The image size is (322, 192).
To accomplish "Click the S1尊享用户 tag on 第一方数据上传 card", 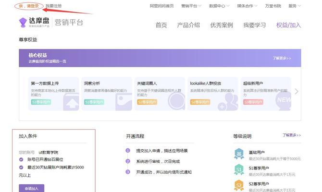I will tap(41, 102).
